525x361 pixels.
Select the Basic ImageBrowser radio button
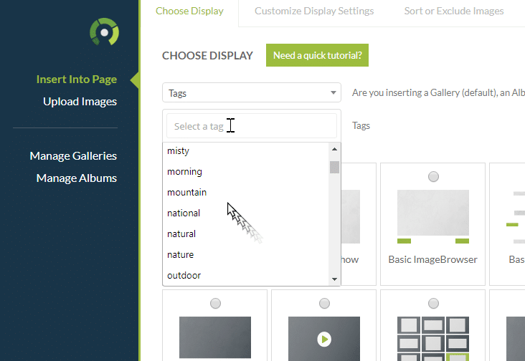tap(433, 176)
